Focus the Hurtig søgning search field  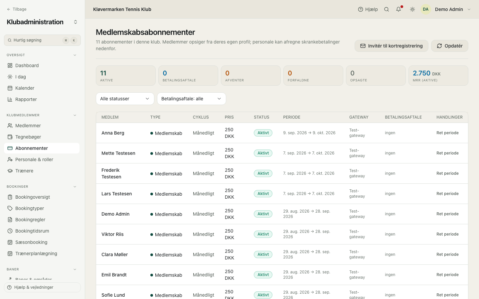point(42,40)
